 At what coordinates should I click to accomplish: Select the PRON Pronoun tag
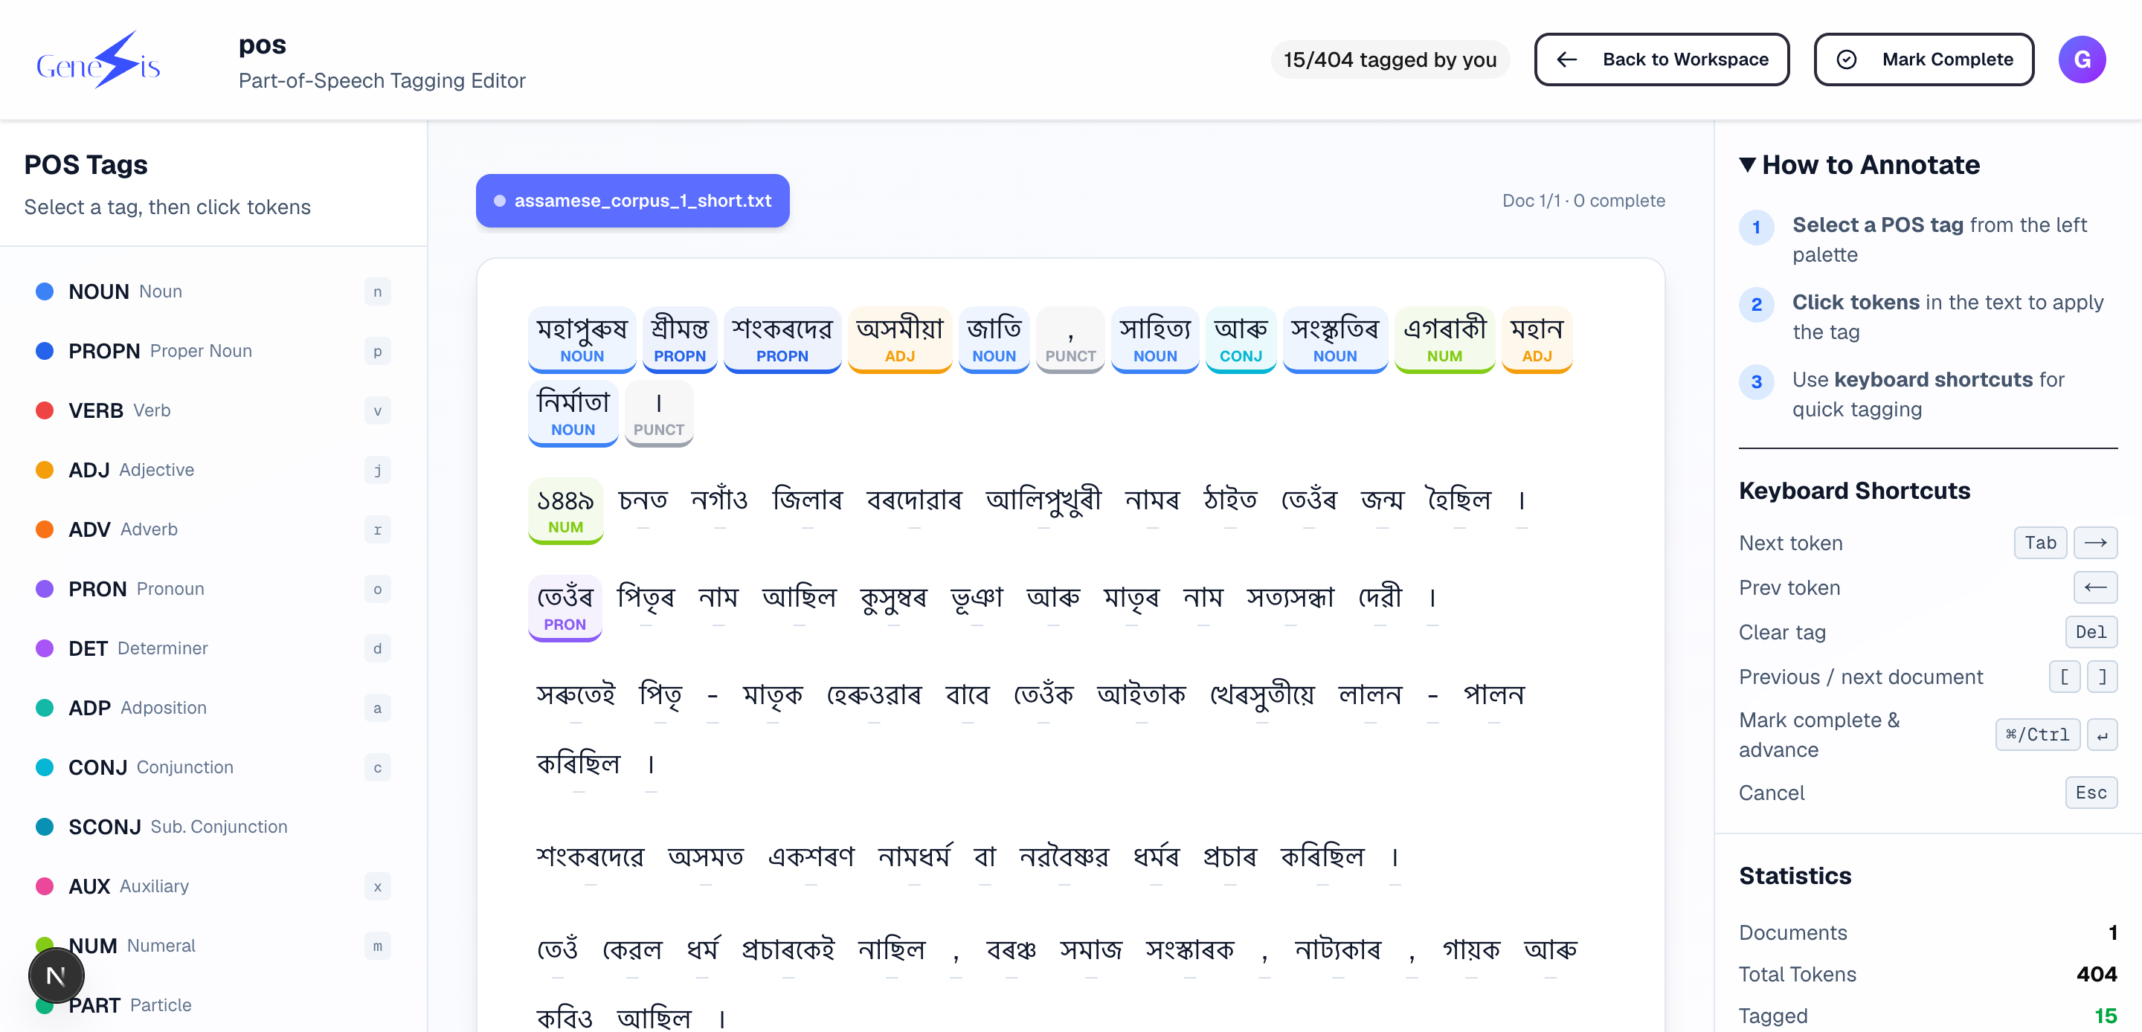[213, 589]
